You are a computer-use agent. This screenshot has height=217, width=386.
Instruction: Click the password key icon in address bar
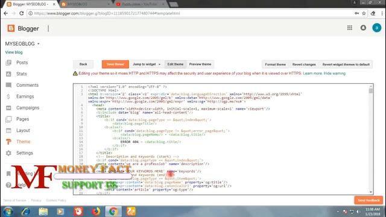pyautogui.click(x=356, y=13)
